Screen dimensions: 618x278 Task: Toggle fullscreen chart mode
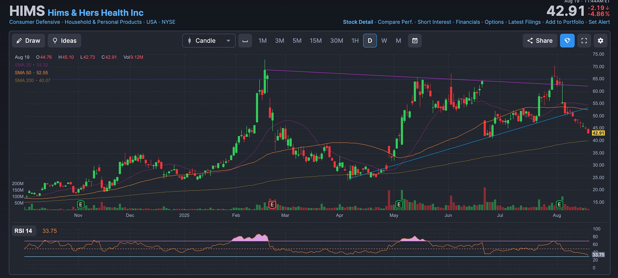coord(584,41)
